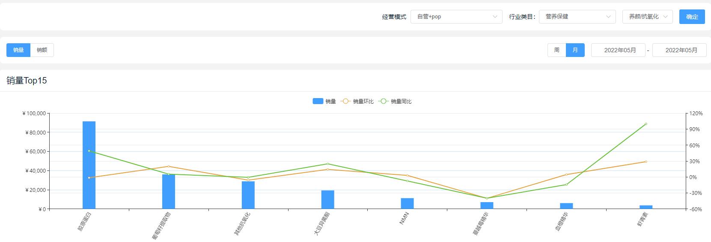Click the 胶原蛋白 axis label
Image resolution: width=711 pixels, height=242 pixels.
[x=84, y=221]
